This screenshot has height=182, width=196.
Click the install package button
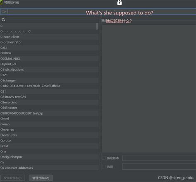[12, 178]
